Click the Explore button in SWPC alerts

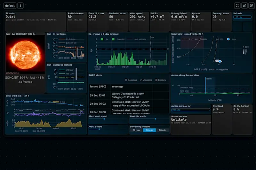tap(160, 80)
